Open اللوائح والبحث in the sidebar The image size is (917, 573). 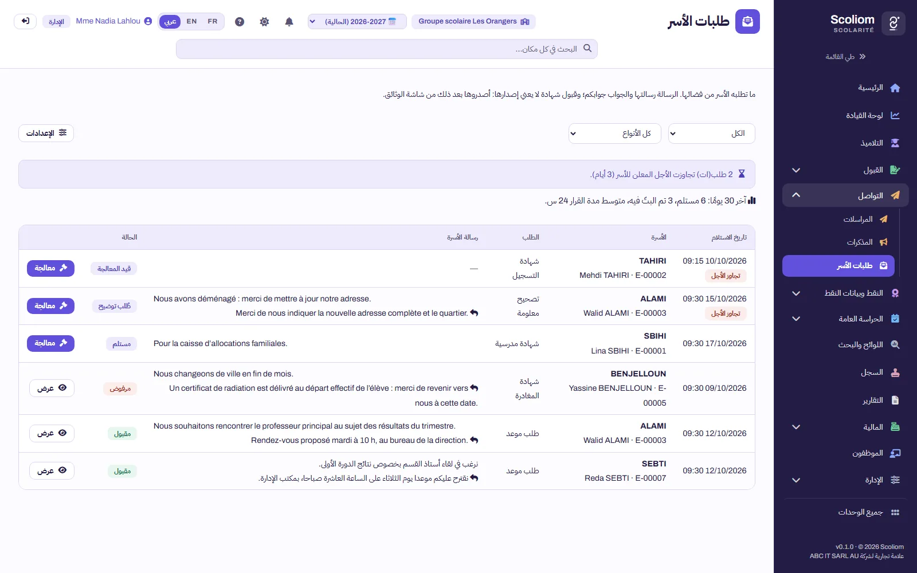pyautogui.click(x=845, y=344)
